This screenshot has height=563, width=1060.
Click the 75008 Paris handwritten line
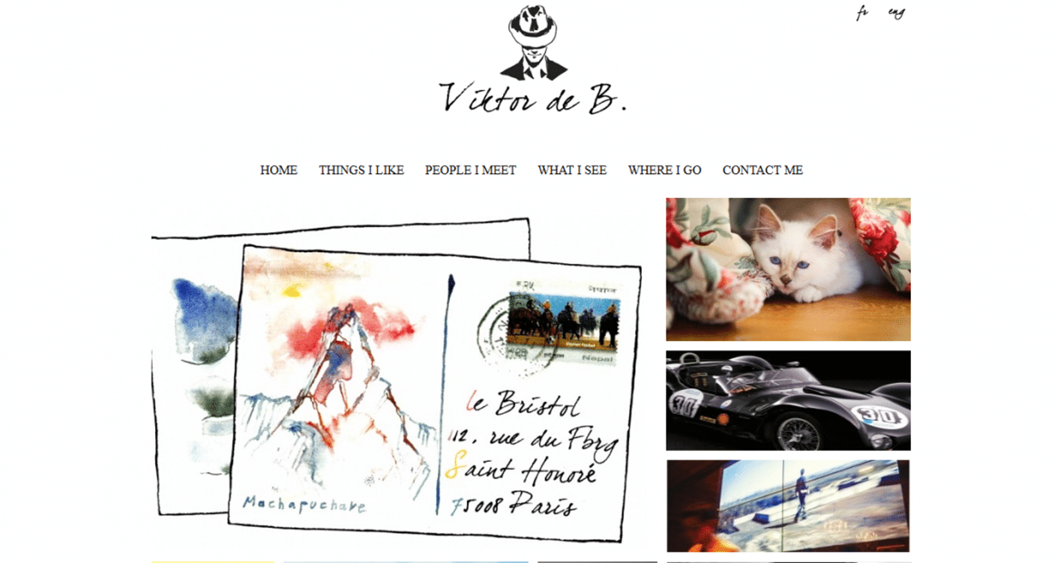[x=513, y=504]
